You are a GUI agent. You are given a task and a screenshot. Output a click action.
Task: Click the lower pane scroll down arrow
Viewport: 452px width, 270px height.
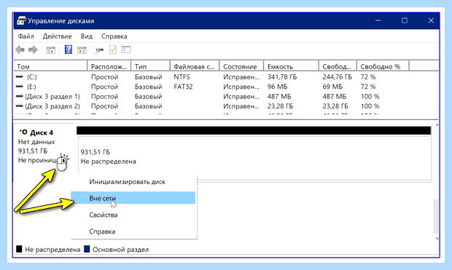437,238
